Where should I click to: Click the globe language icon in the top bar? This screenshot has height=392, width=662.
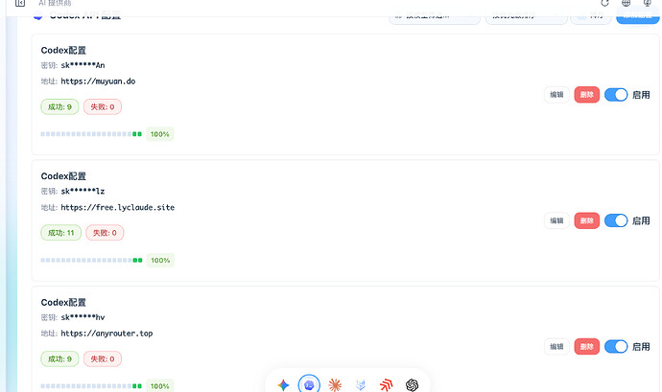(x=626, y=3)
